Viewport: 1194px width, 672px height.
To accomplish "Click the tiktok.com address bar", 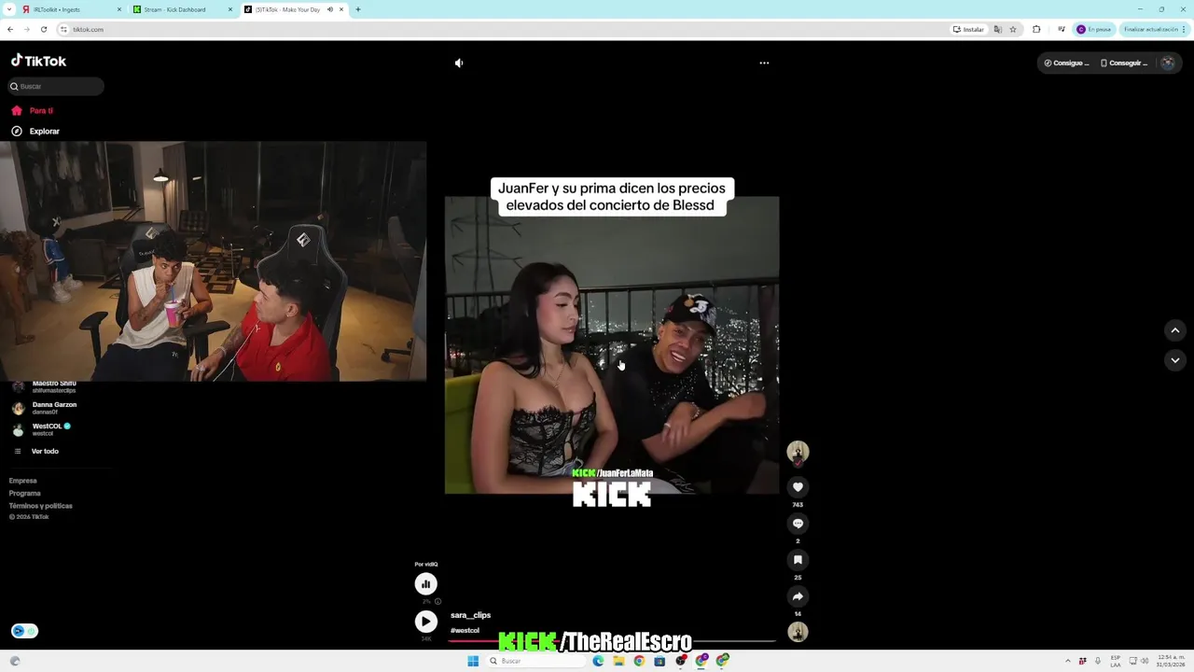I will click(x=504, y=29).
